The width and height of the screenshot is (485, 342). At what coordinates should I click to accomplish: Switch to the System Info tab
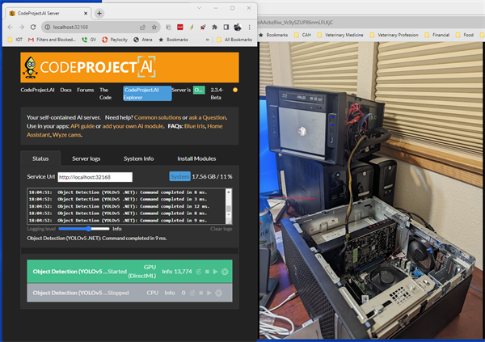(x=138, y=158)
